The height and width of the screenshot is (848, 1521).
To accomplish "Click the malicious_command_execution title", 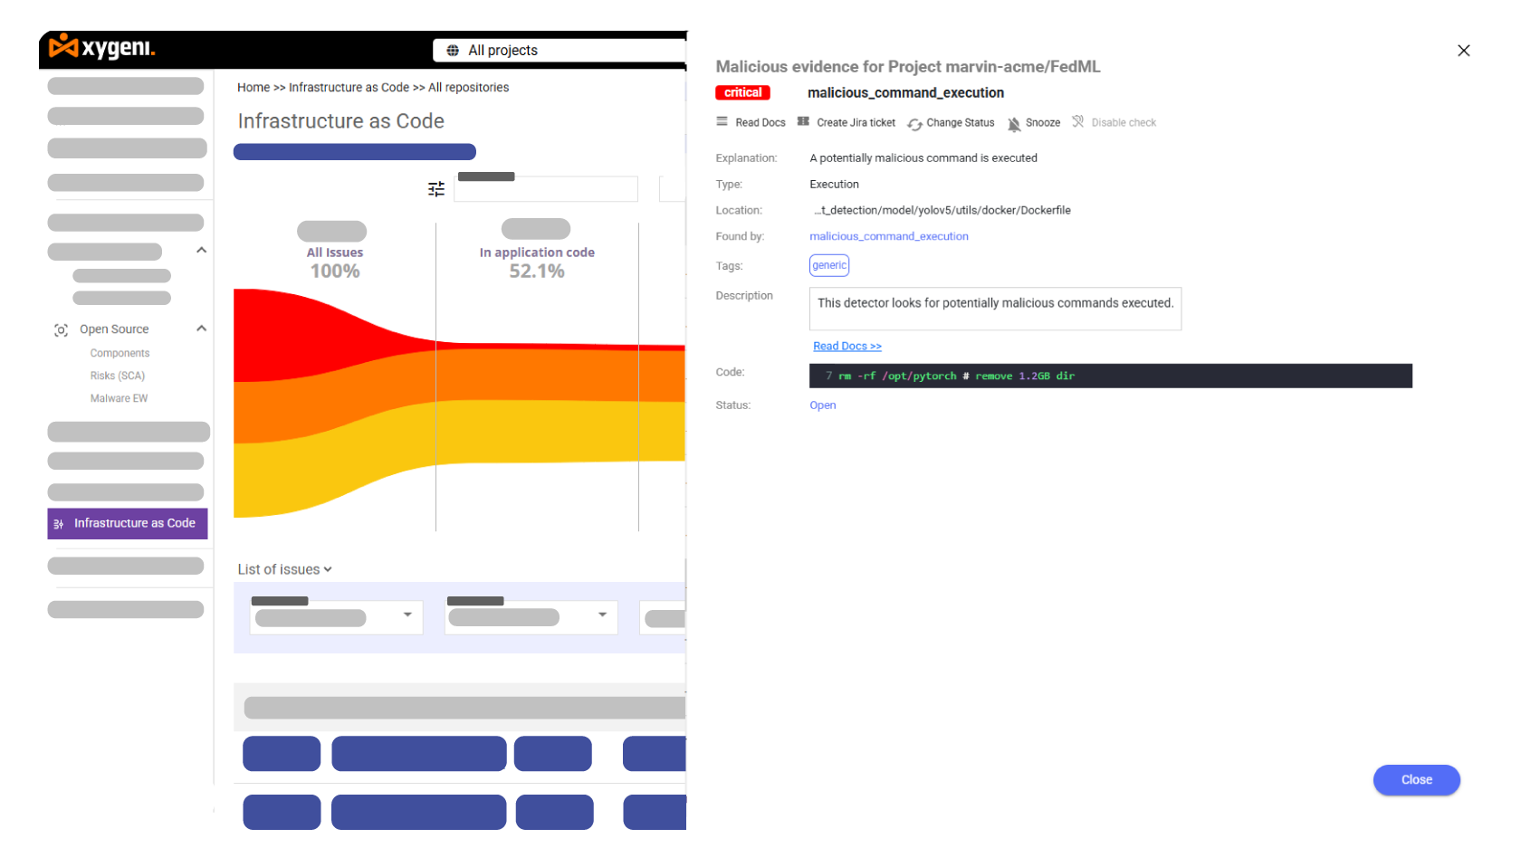I will tap(905, 93).
